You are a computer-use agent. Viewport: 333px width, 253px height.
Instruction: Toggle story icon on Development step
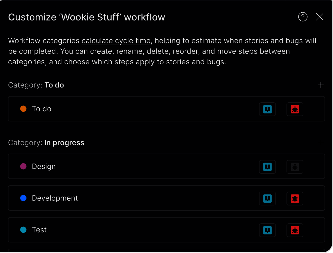pyautogui.click(x=267, y=199)
